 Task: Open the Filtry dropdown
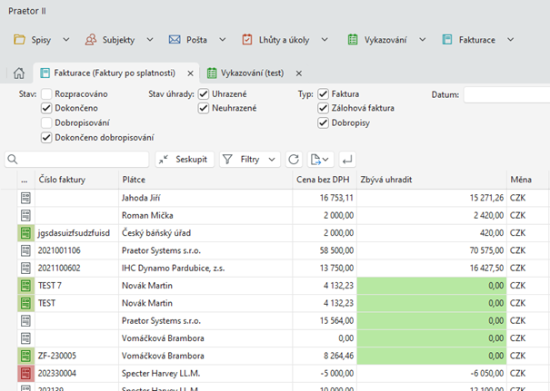250,159
